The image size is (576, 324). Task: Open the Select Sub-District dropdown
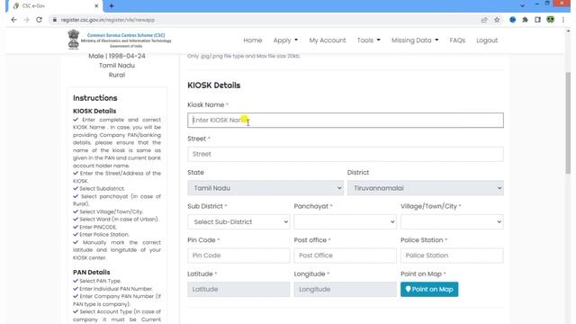tap(238, 221)
